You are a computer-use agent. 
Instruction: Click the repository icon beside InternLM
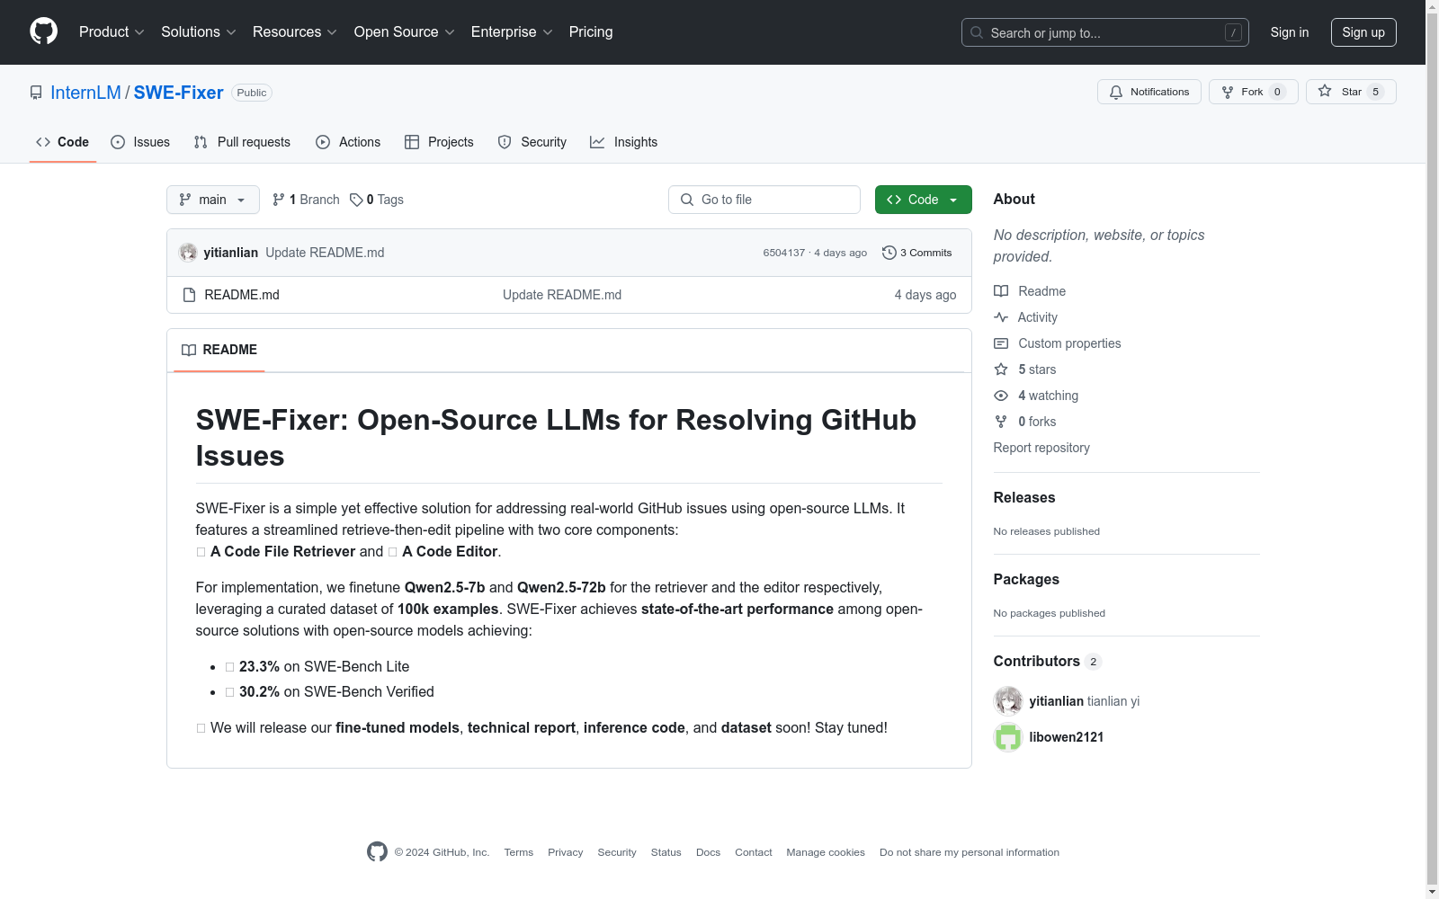36,93
